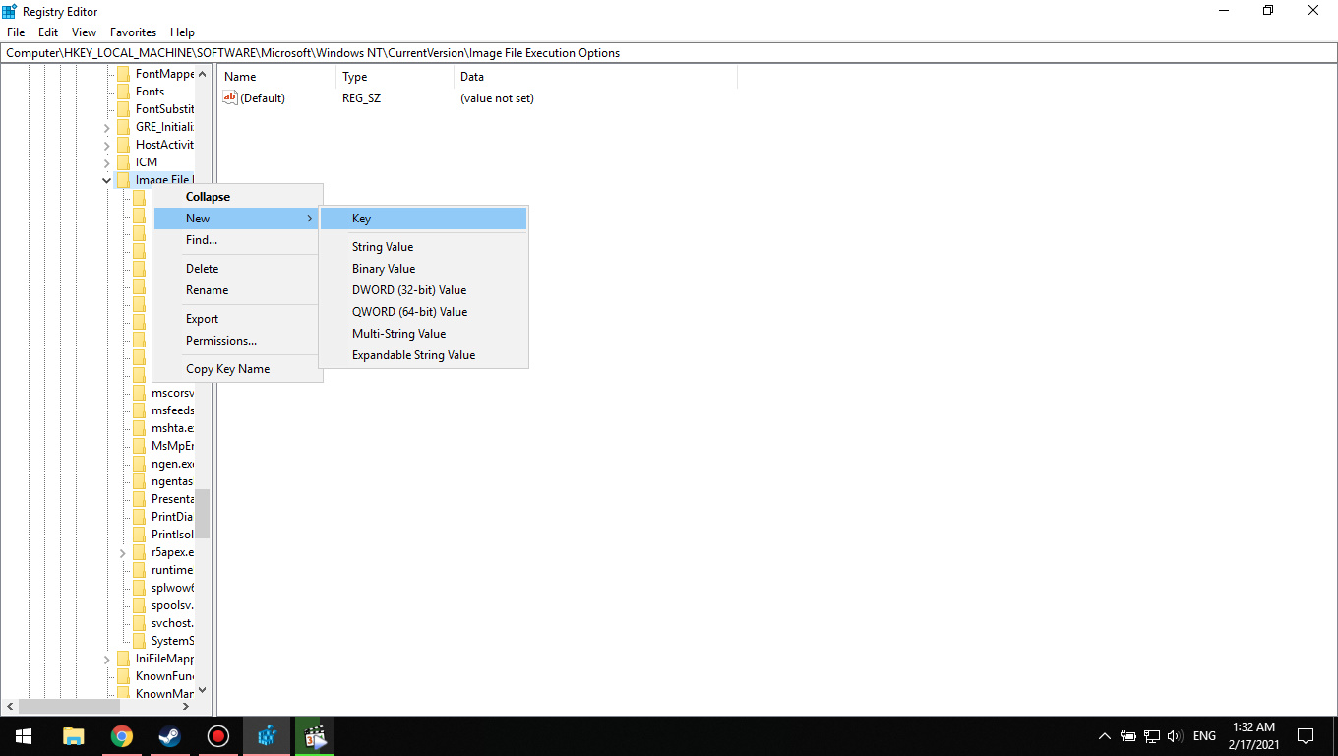Screen dimensions: 1338x756
Task: Click the Registry Editor taskbar icon
Action: [x=267, y=736]
